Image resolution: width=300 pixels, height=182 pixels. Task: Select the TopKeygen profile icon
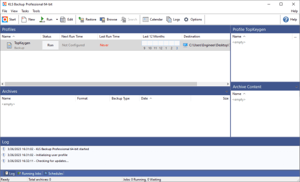click(9, 45)
